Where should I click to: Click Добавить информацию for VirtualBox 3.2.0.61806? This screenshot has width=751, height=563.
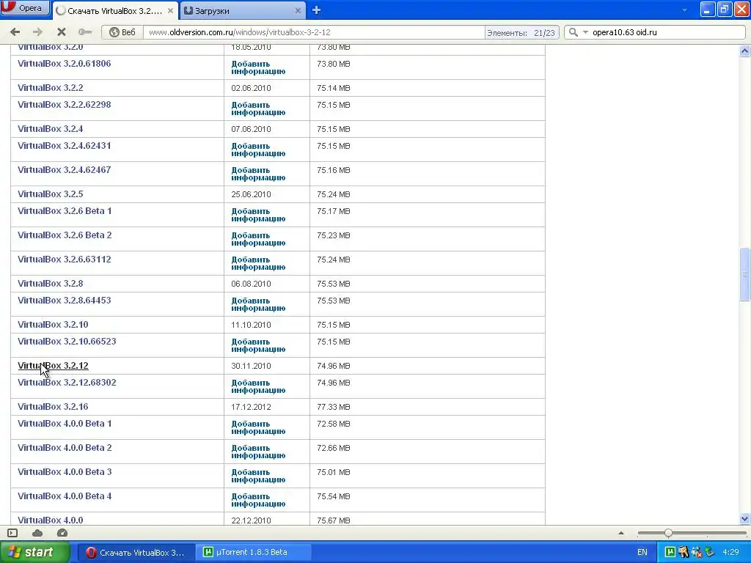[258, 67]
